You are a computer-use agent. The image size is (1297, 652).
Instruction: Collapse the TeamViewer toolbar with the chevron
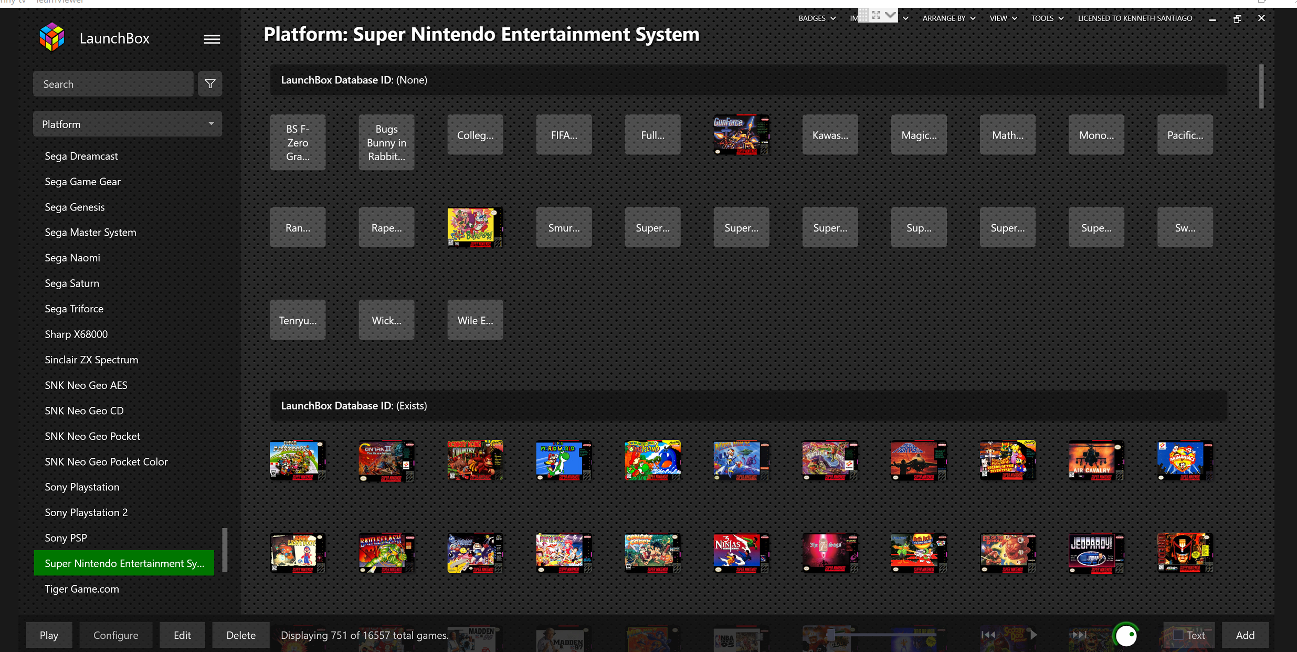[890, 15]
